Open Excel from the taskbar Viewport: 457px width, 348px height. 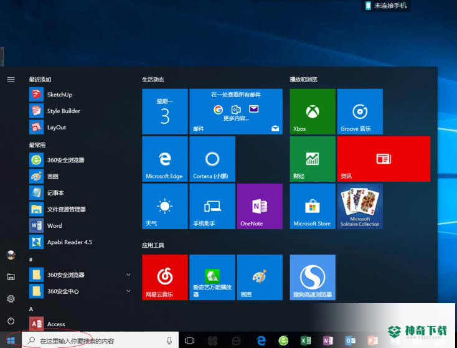click(306, 341)
